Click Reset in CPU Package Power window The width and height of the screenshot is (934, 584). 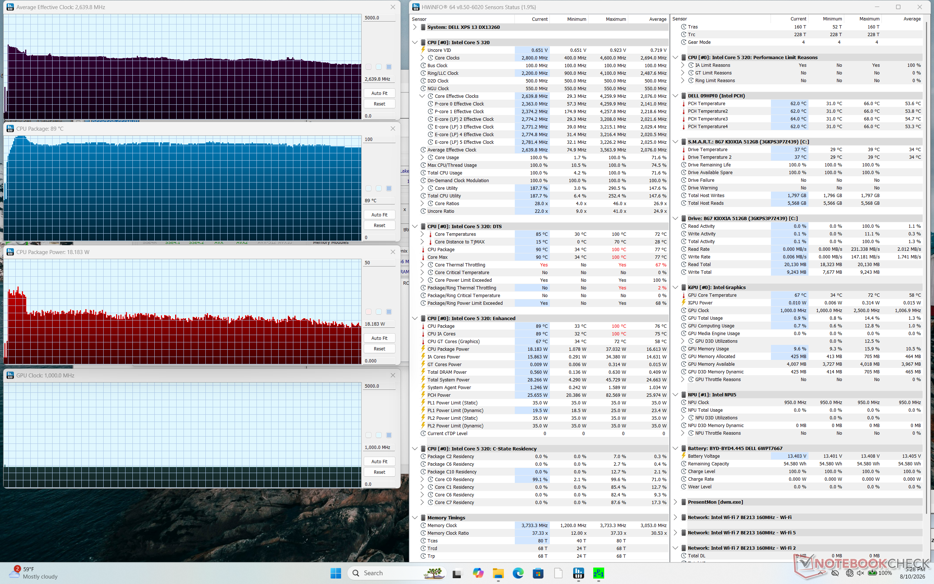[x=379, y=349]
